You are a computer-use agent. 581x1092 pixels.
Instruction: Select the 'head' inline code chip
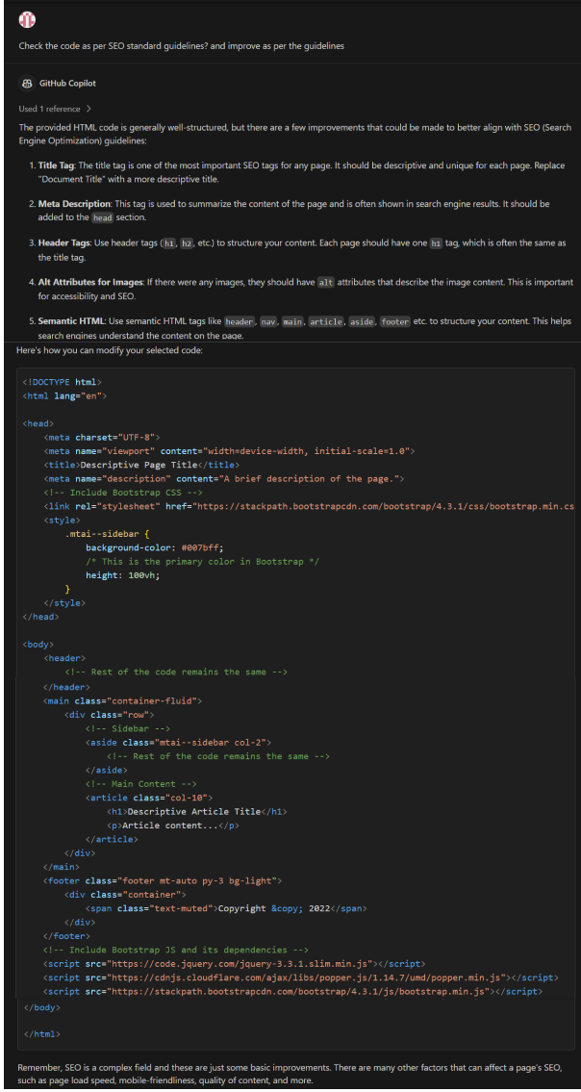tap(102, 217)
